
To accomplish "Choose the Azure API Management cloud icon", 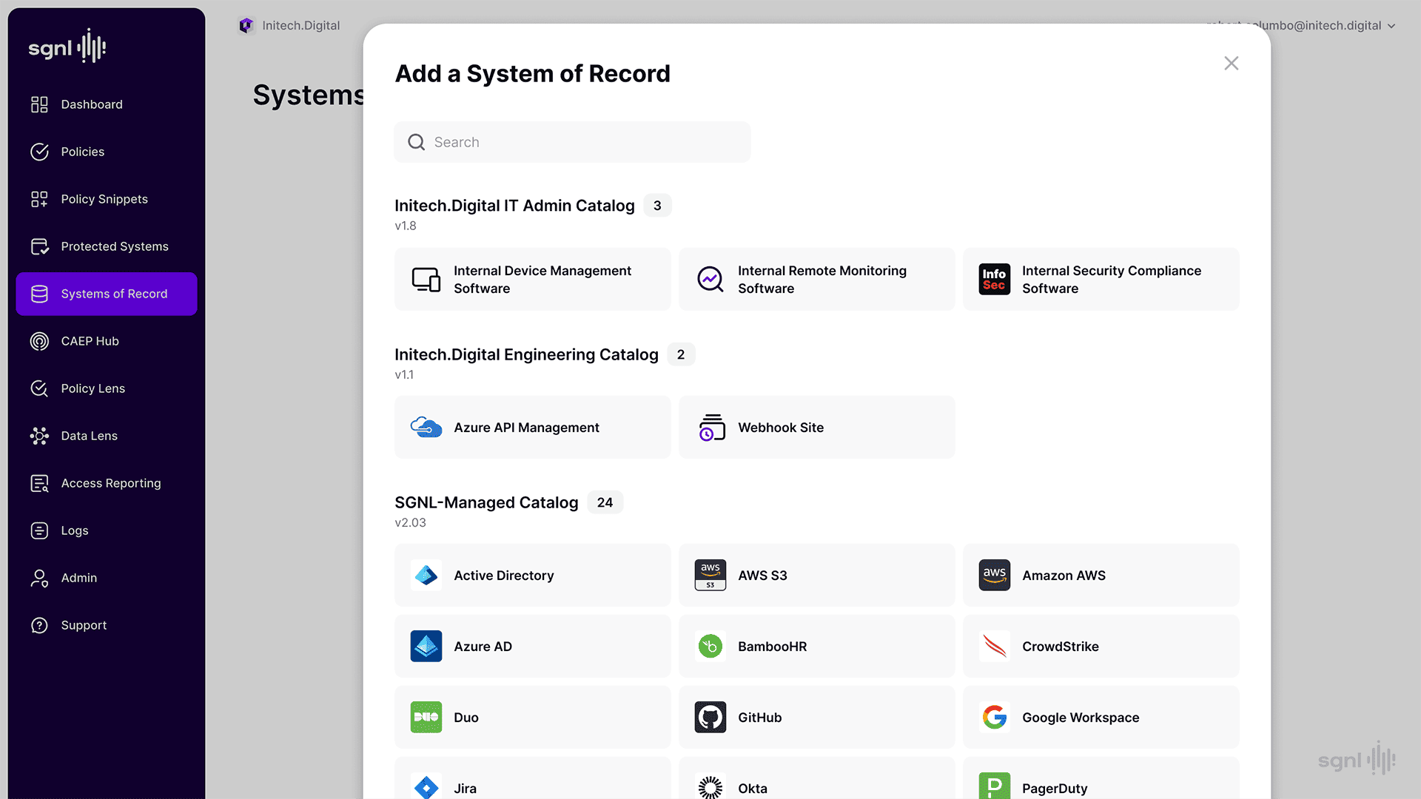I will (426, 427).
